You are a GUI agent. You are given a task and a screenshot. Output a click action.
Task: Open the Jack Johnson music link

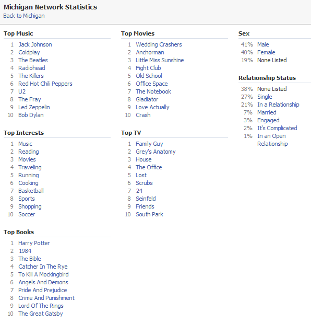pos(35,44)
